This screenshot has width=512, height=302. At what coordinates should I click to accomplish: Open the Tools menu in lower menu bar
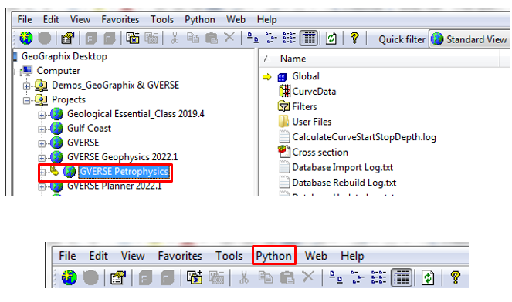pyautogui.click(x=229, y=256)
